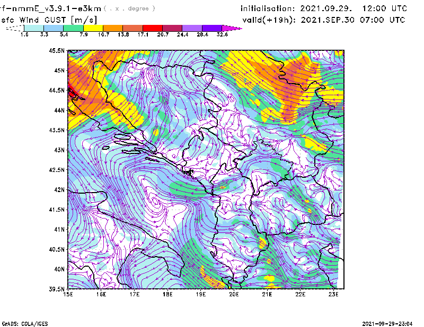Click the legend value 32.6

tap(222, 34)
